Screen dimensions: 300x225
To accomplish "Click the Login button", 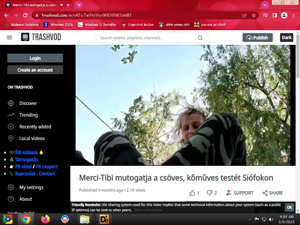I will pos(35,58).
